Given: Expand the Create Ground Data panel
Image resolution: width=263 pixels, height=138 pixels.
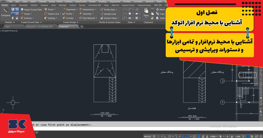Looking at the screenshot, I should [x=31, y=22].
